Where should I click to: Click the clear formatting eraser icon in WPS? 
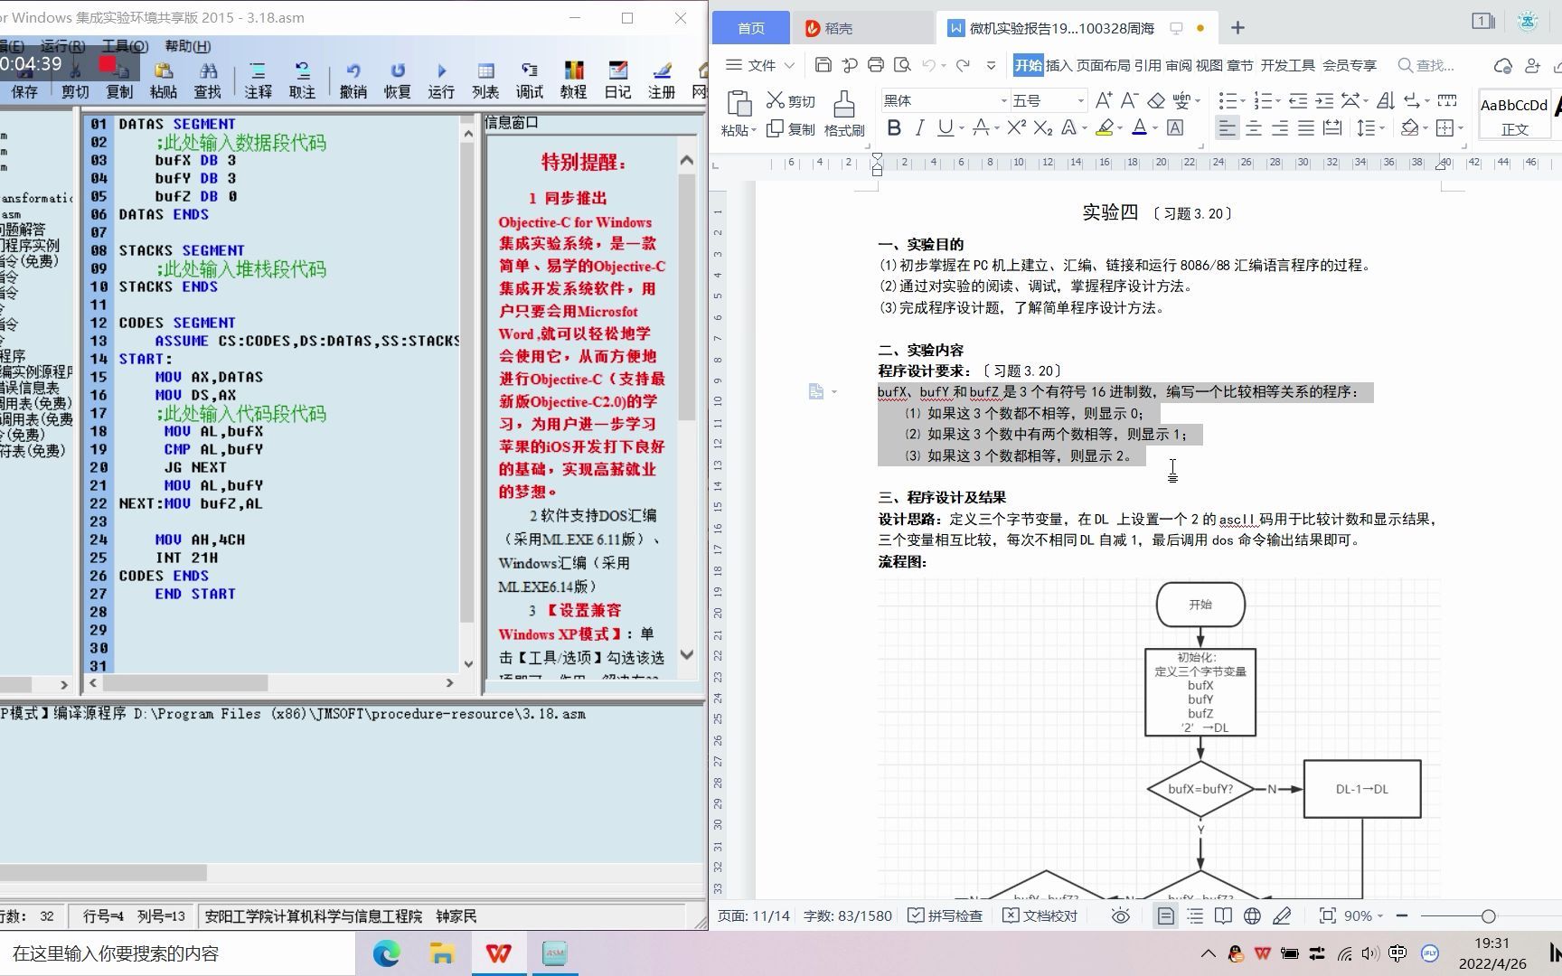coord(1155,100)
